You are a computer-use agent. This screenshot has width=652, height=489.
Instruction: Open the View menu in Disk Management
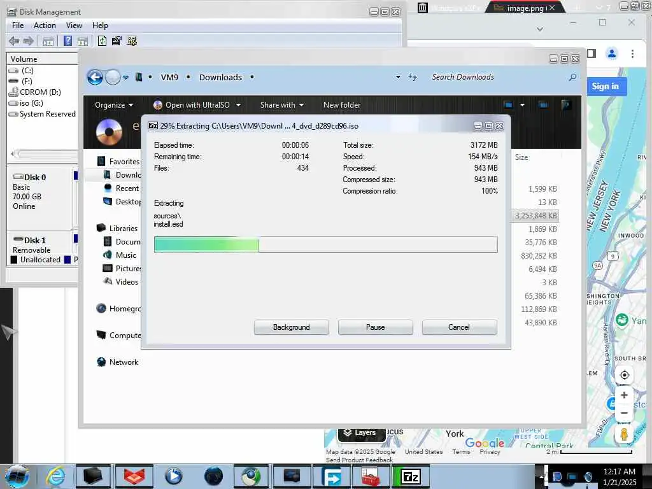coord(74,25)
